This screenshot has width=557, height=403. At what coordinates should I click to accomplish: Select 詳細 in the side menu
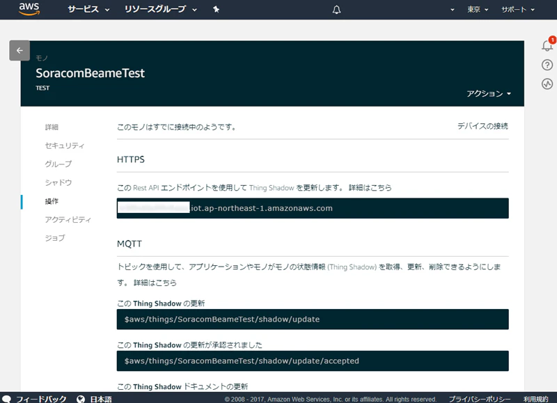52,127
